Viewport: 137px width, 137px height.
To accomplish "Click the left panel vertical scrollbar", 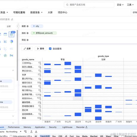I will [17, 55].
